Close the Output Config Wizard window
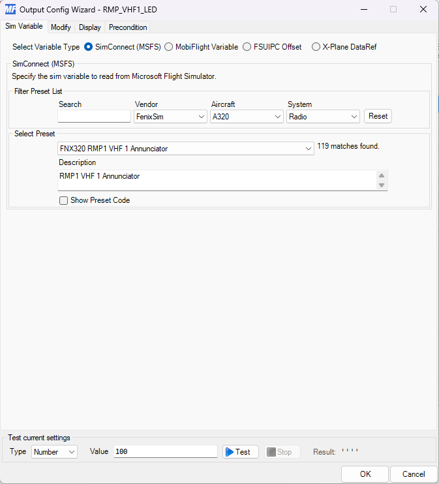Viewport: 439px width, 484px height. 423,10
